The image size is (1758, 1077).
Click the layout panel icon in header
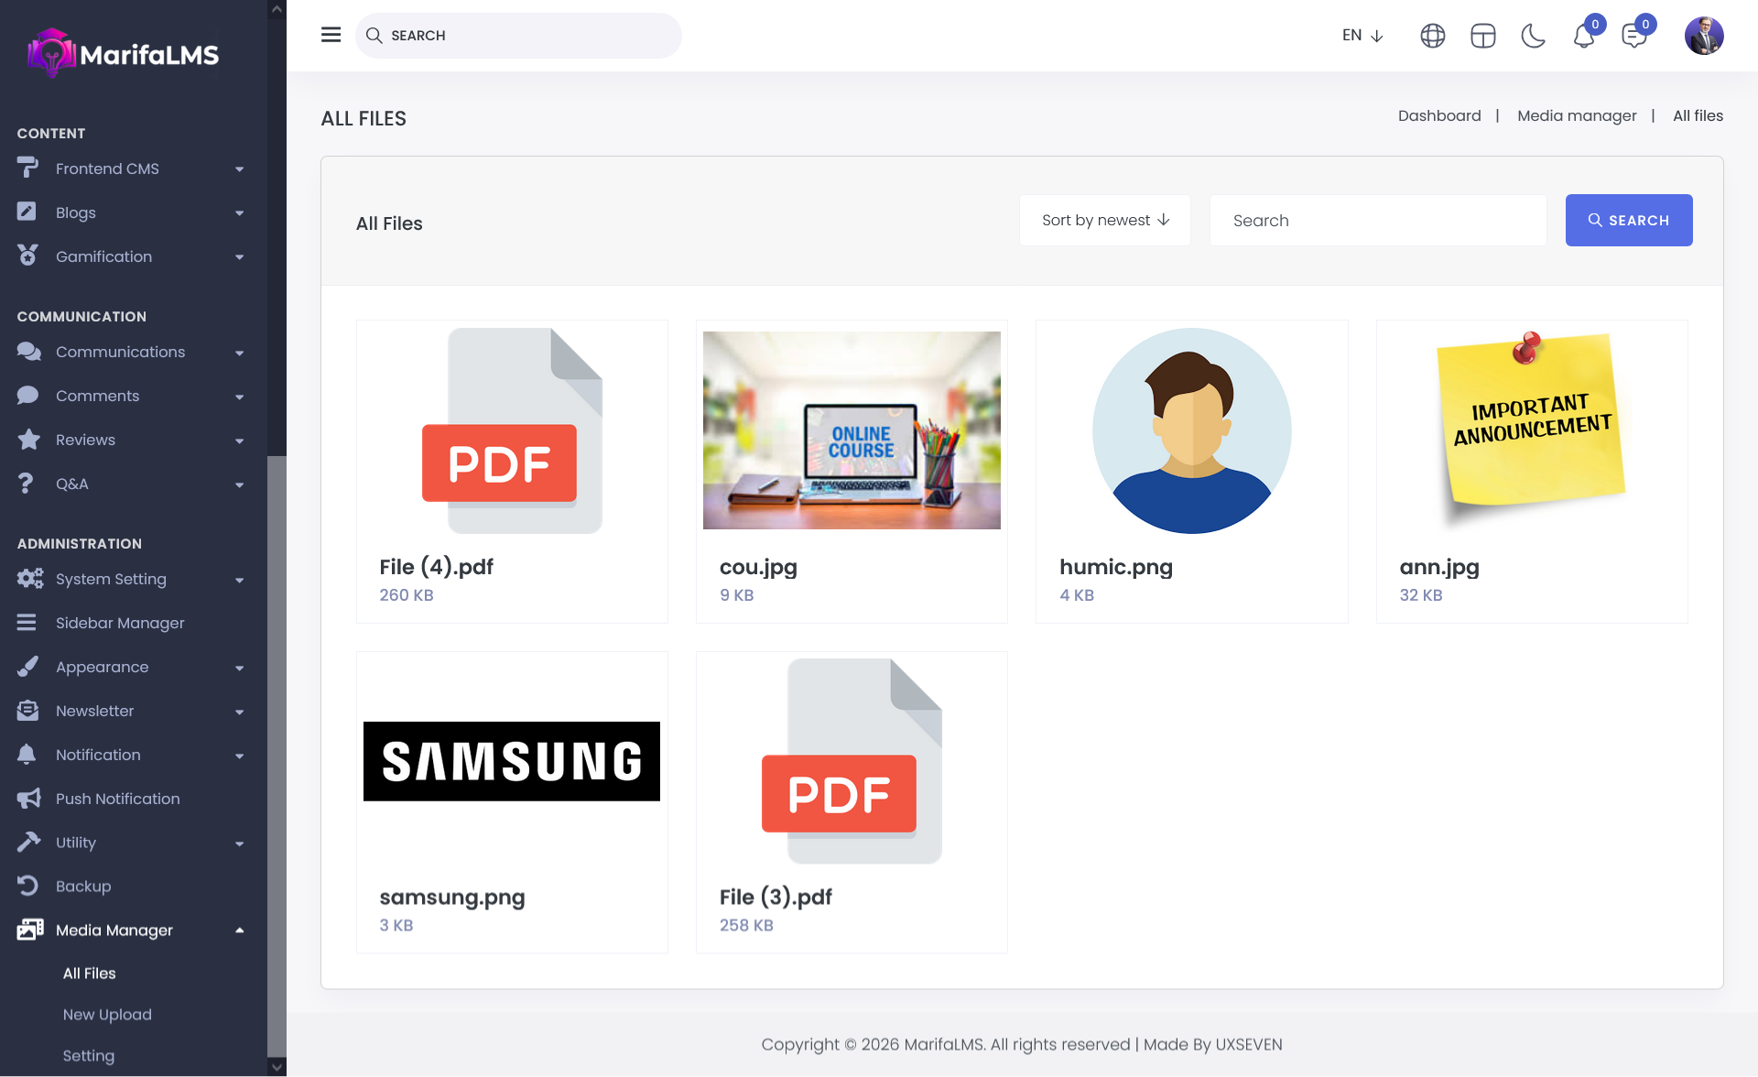pos(1482,36)
